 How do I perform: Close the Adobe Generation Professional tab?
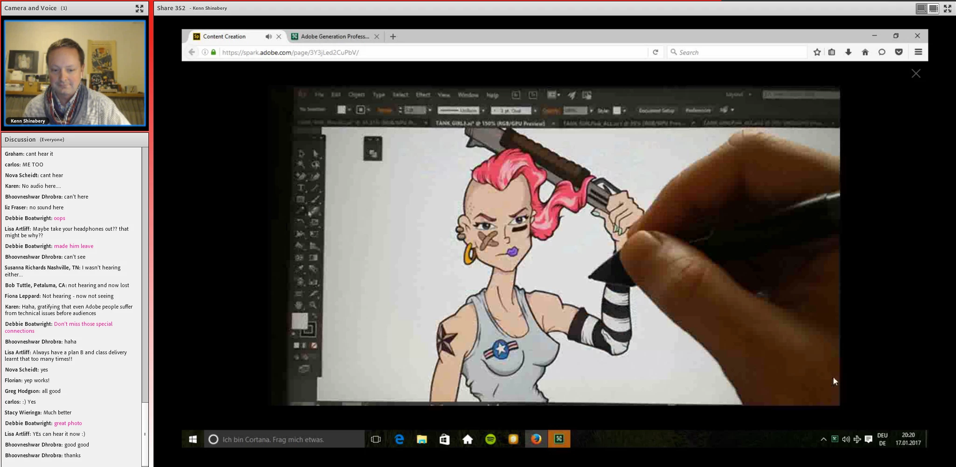pos(377,36)
